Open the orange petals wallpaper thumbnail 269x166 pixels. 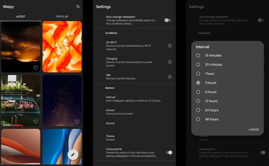click(x=62, y=47)
